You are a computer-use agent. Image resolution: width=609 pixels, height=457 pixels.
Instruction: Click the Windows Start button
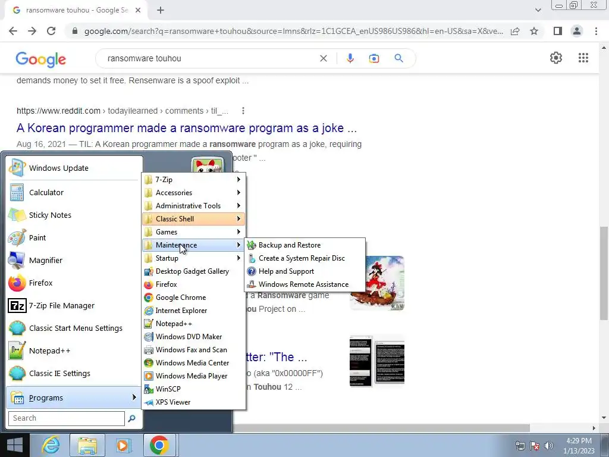[14, 445]
